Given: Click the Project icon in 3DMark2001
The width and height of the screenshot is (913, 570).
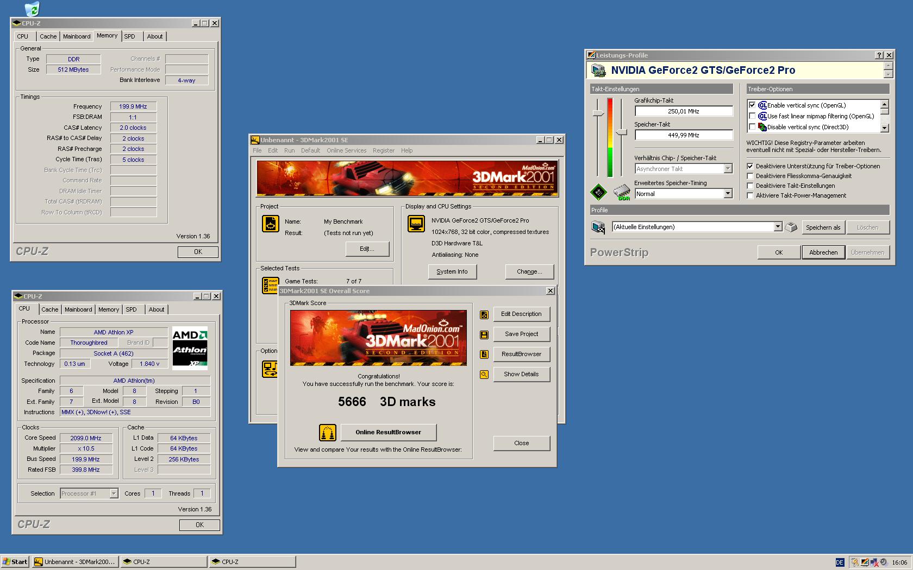Looking at the screenshot, I should [x=270, y=224].
